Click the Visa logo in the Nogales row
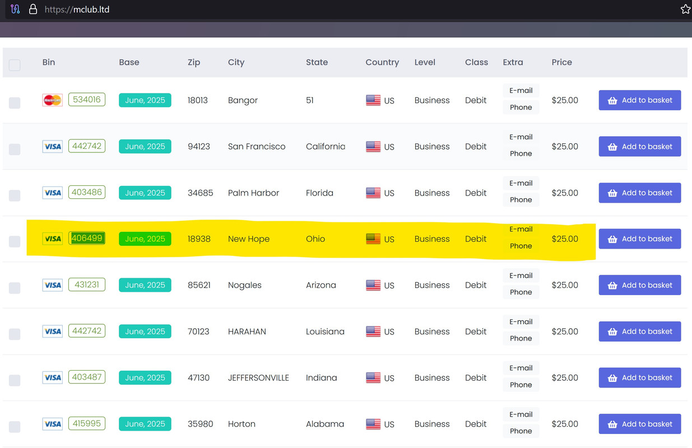692x448 pixels. tap(53, 285)
